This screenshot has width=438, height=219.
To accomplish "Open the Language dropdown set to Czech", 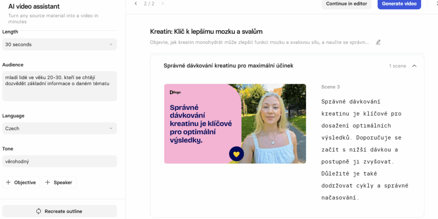I will (59, 128).
